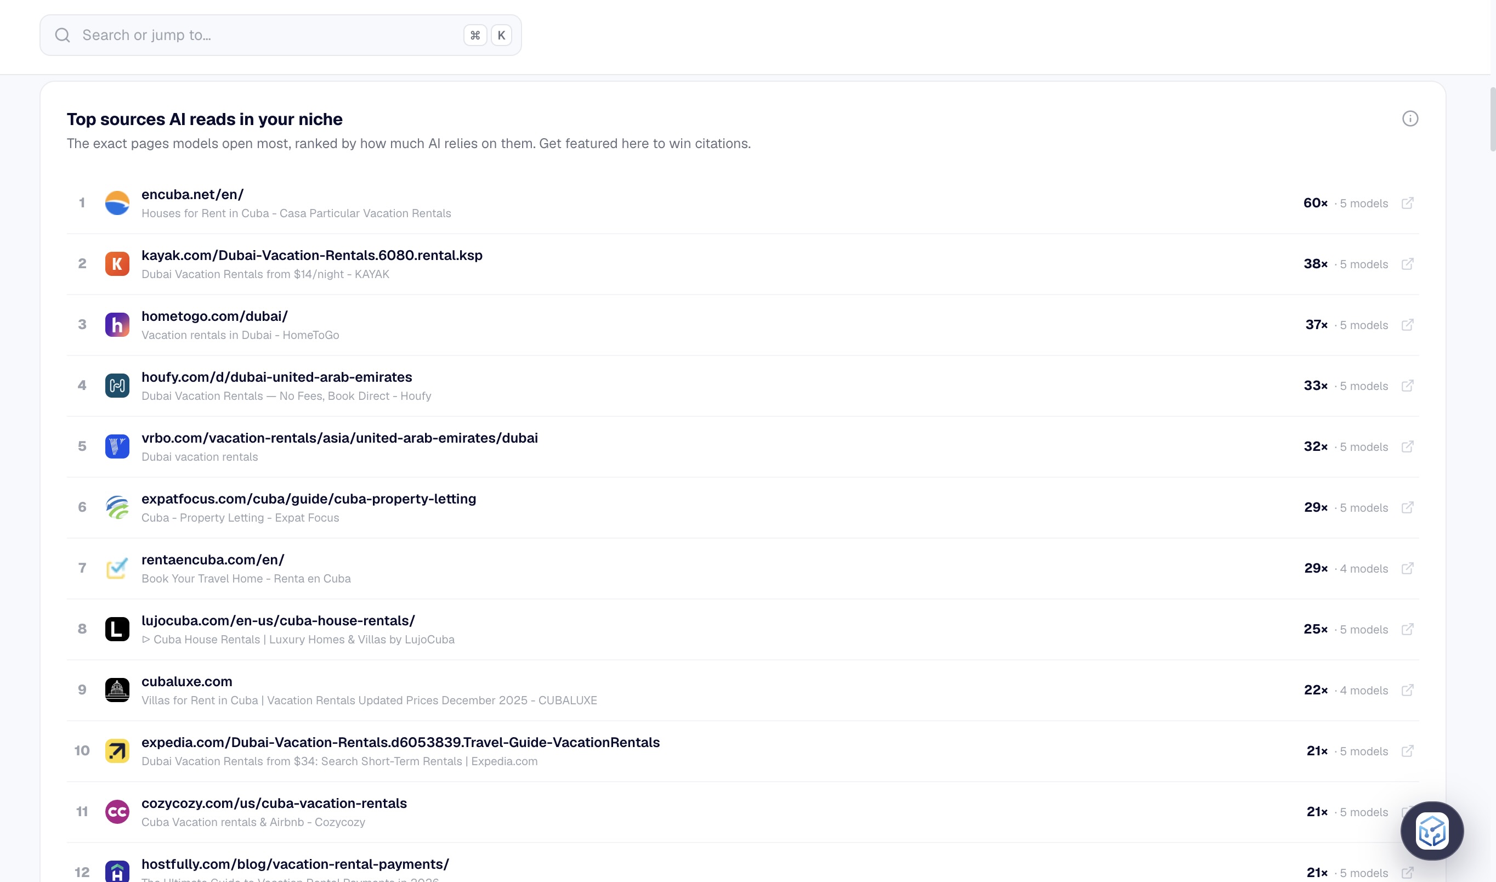Click the ⌘ shortcut key badge
This screenshot has width=1496, height=882.
tap(475, 36)
